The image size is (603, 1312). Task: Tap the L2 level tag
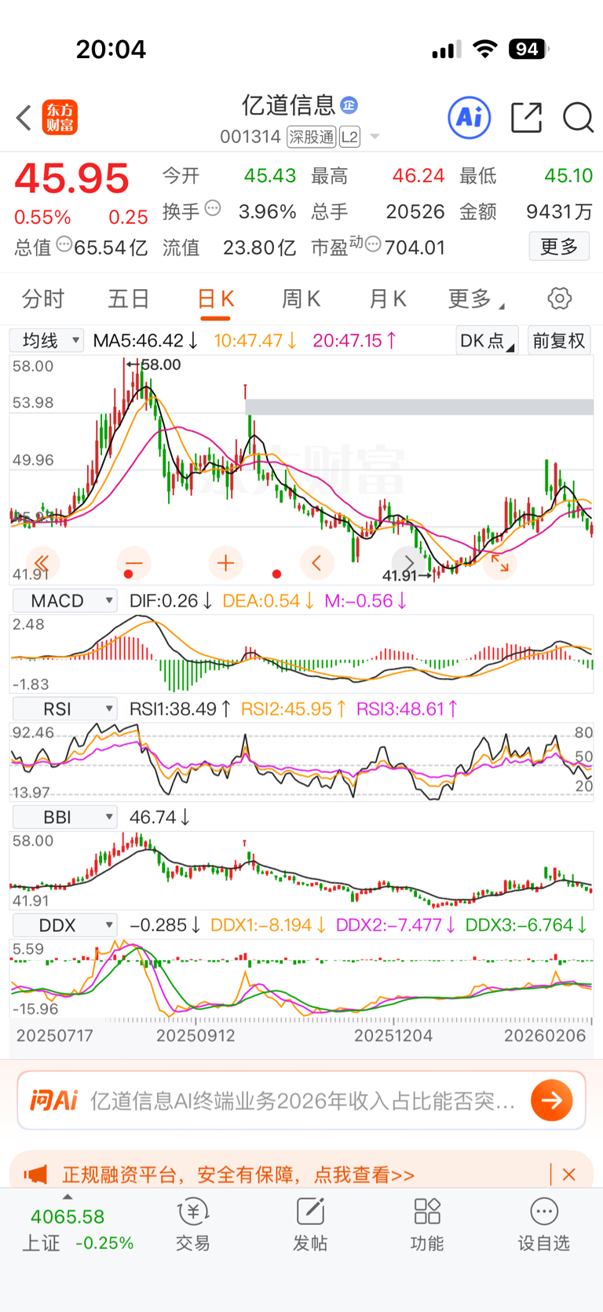click(350, 137)
